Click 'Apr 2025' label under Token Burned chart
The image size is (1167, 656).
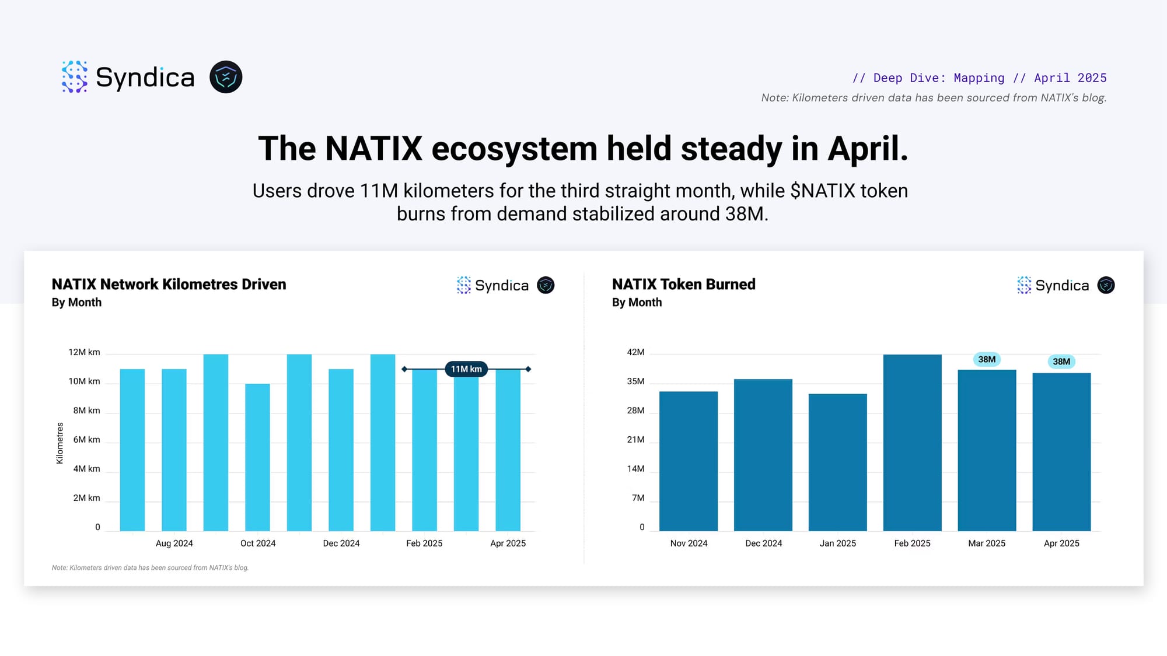1061,543
